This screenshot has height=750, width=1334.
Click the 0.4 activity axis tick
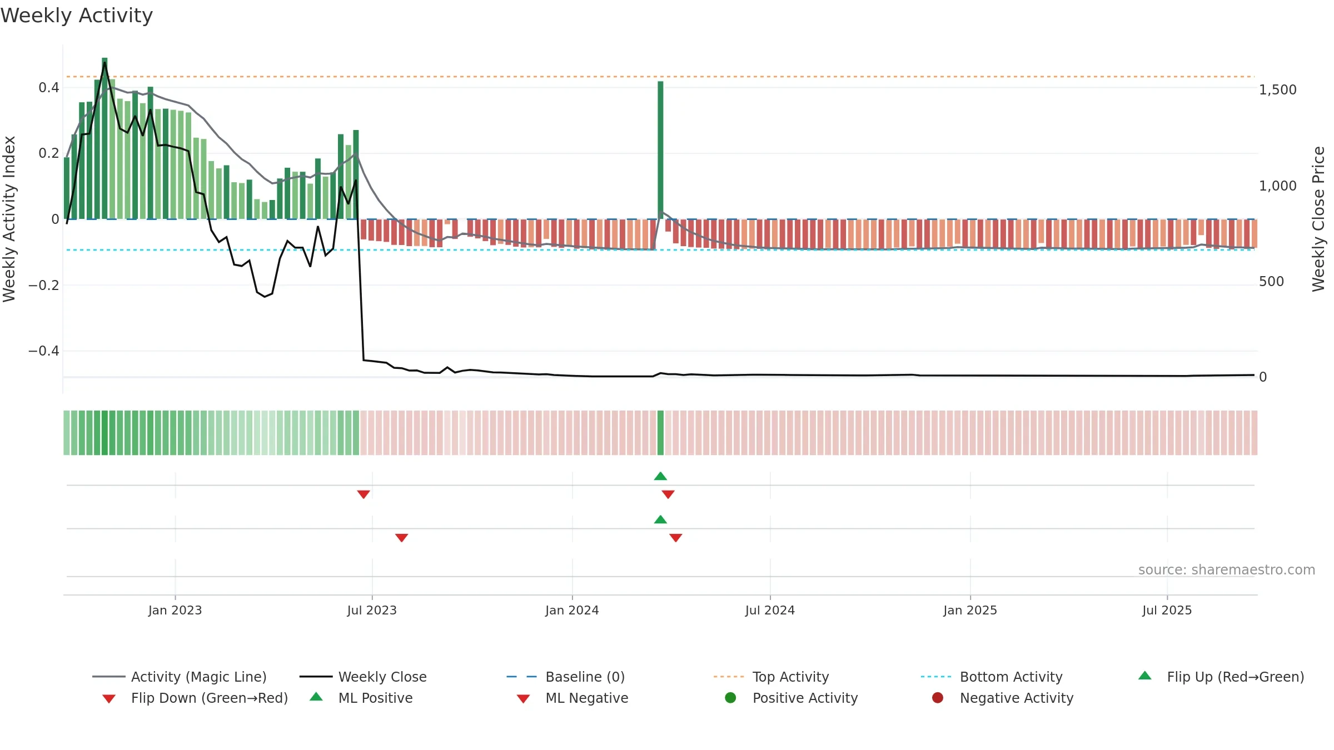coord(49,88)
